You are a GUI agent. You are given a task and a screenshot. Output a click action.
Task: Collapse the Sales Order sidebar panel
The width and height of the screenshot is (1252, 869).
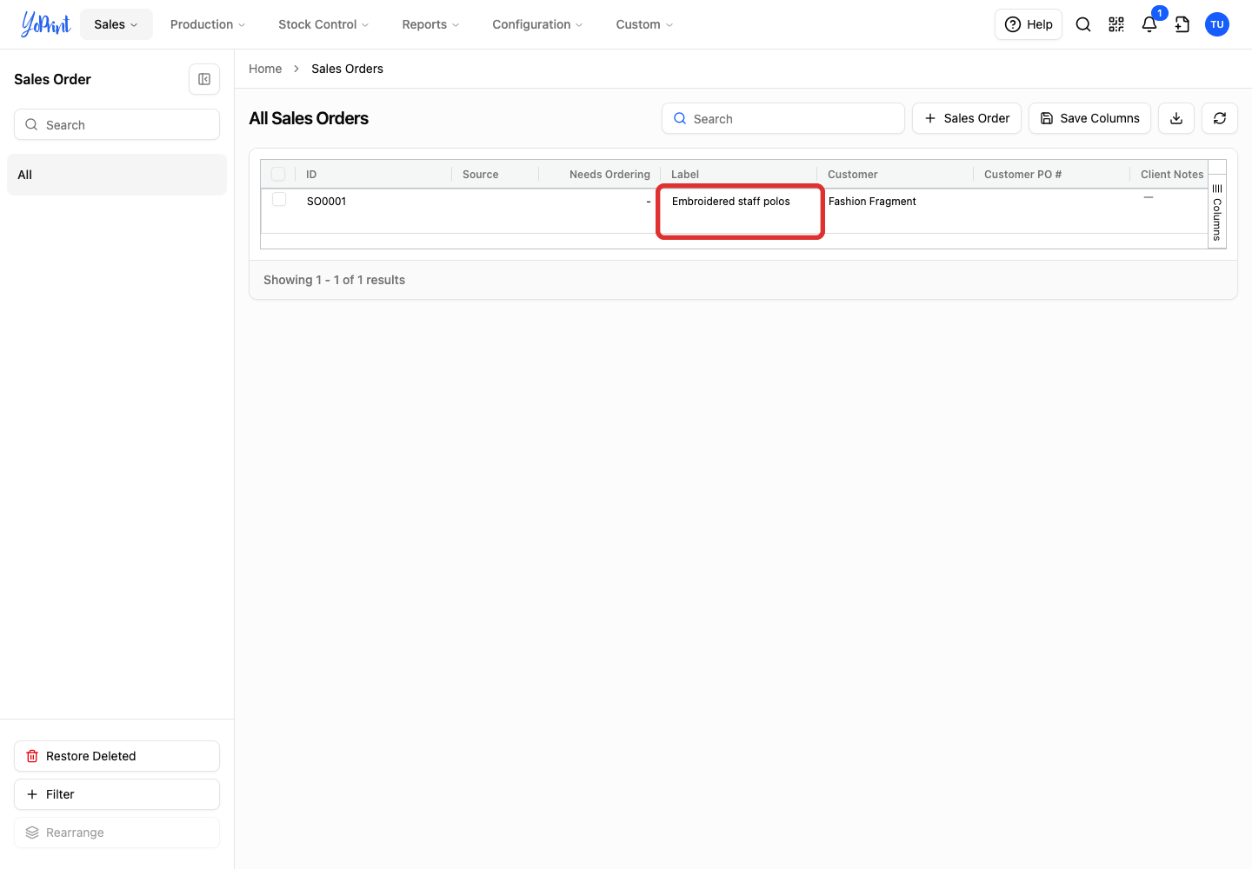(x=204, y=79)
